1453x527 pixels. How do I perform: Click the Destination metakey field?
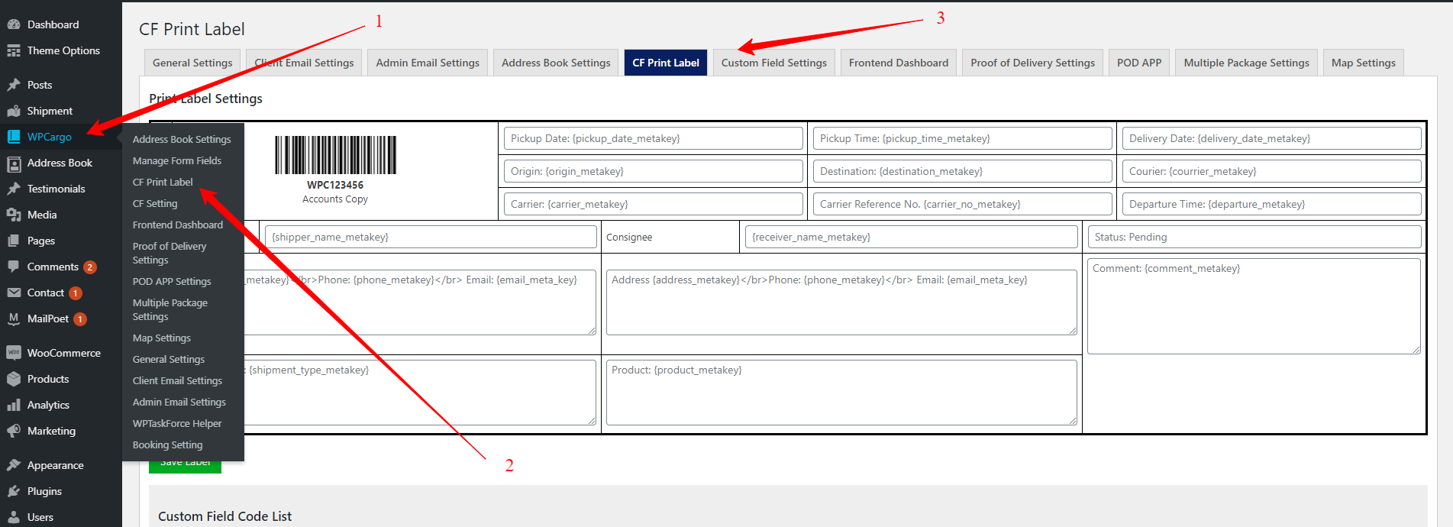point(962,171)
